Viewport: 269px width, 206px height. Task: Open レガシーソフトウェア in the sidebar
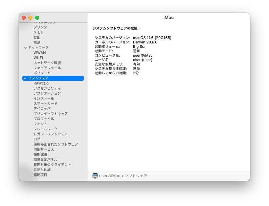tap(51, 134)
